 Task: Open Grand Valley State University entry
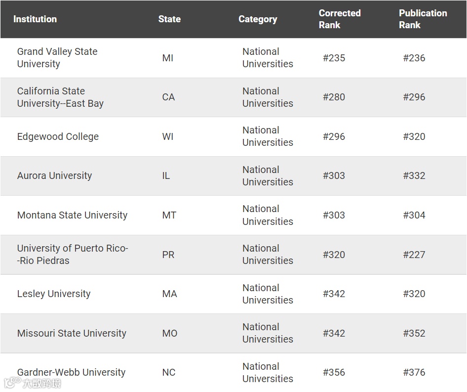(x=57, y=58)
